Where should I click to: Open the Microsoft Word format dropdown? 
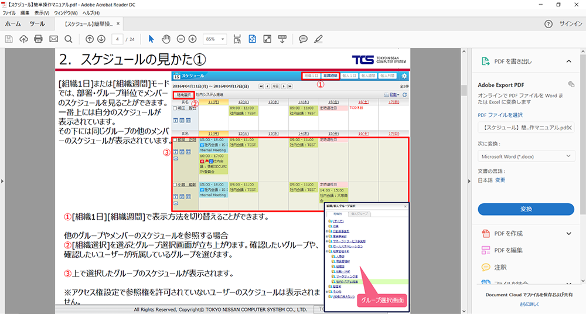[x=526, y=156]
